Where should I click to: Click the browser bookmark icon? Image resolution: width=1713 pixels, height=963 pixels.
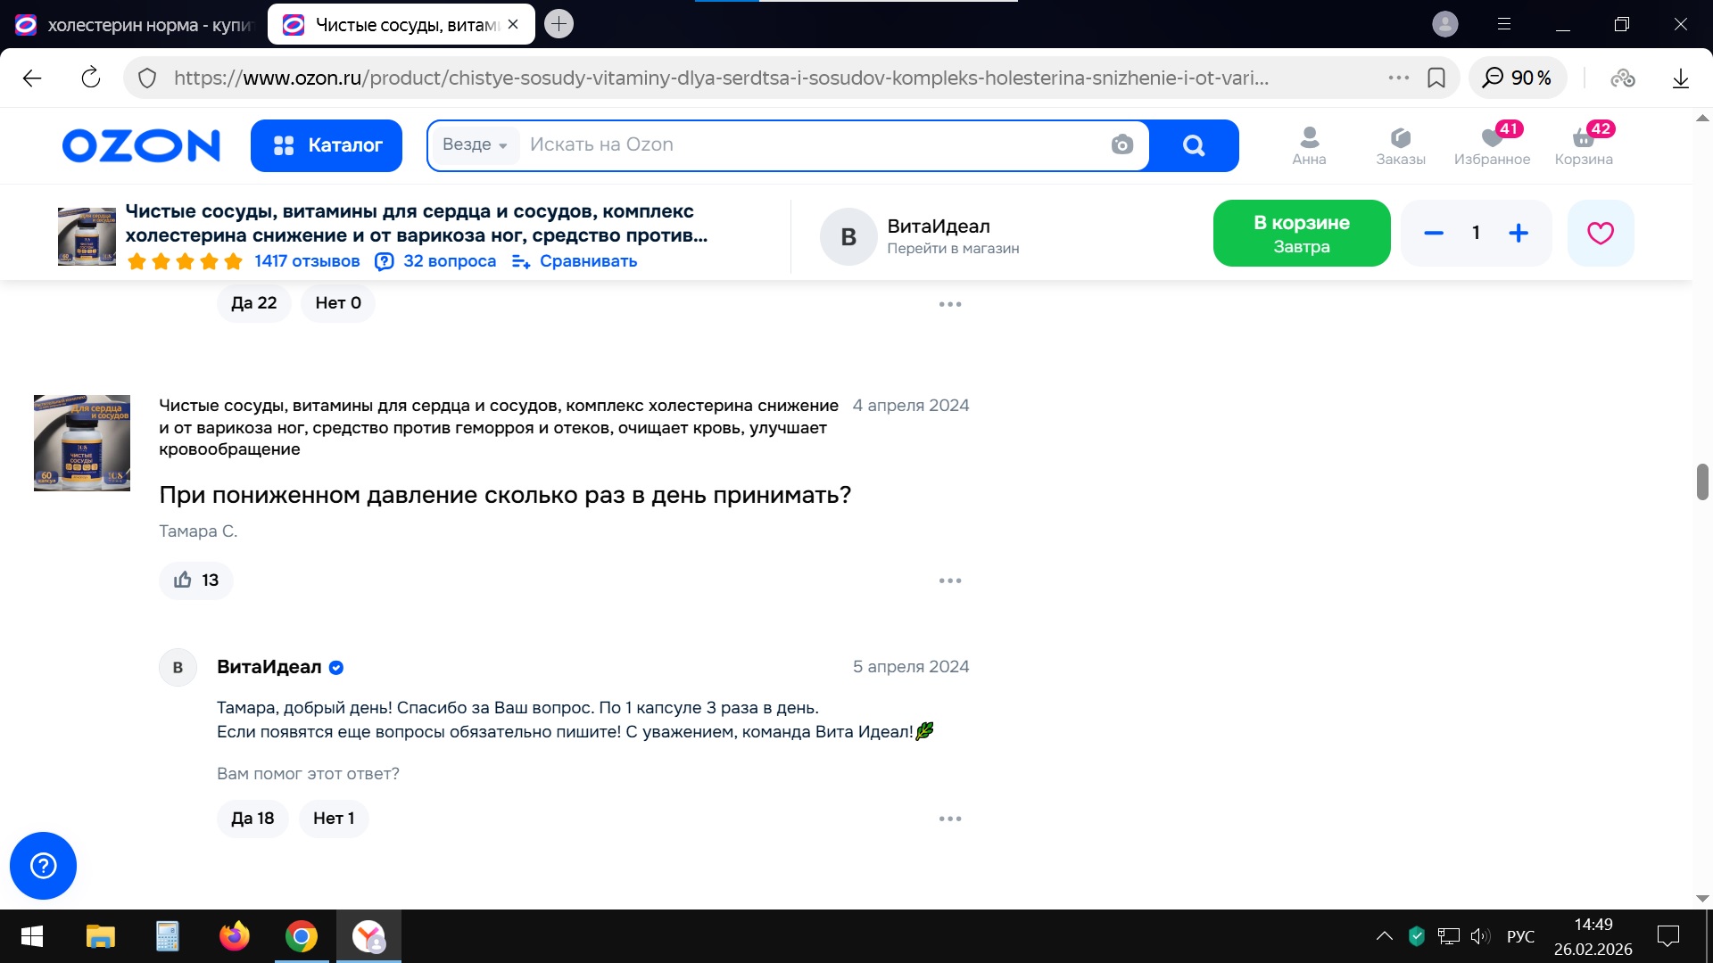pos(1436,78)
